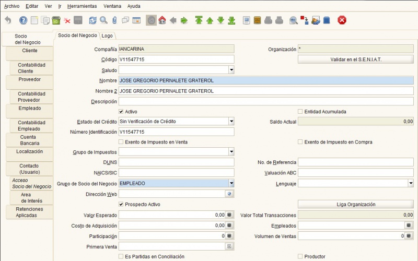Viewport: 418px width, 261px height.
Task: Click the gray left arrow parent tab icon
Action: point(173,20)
